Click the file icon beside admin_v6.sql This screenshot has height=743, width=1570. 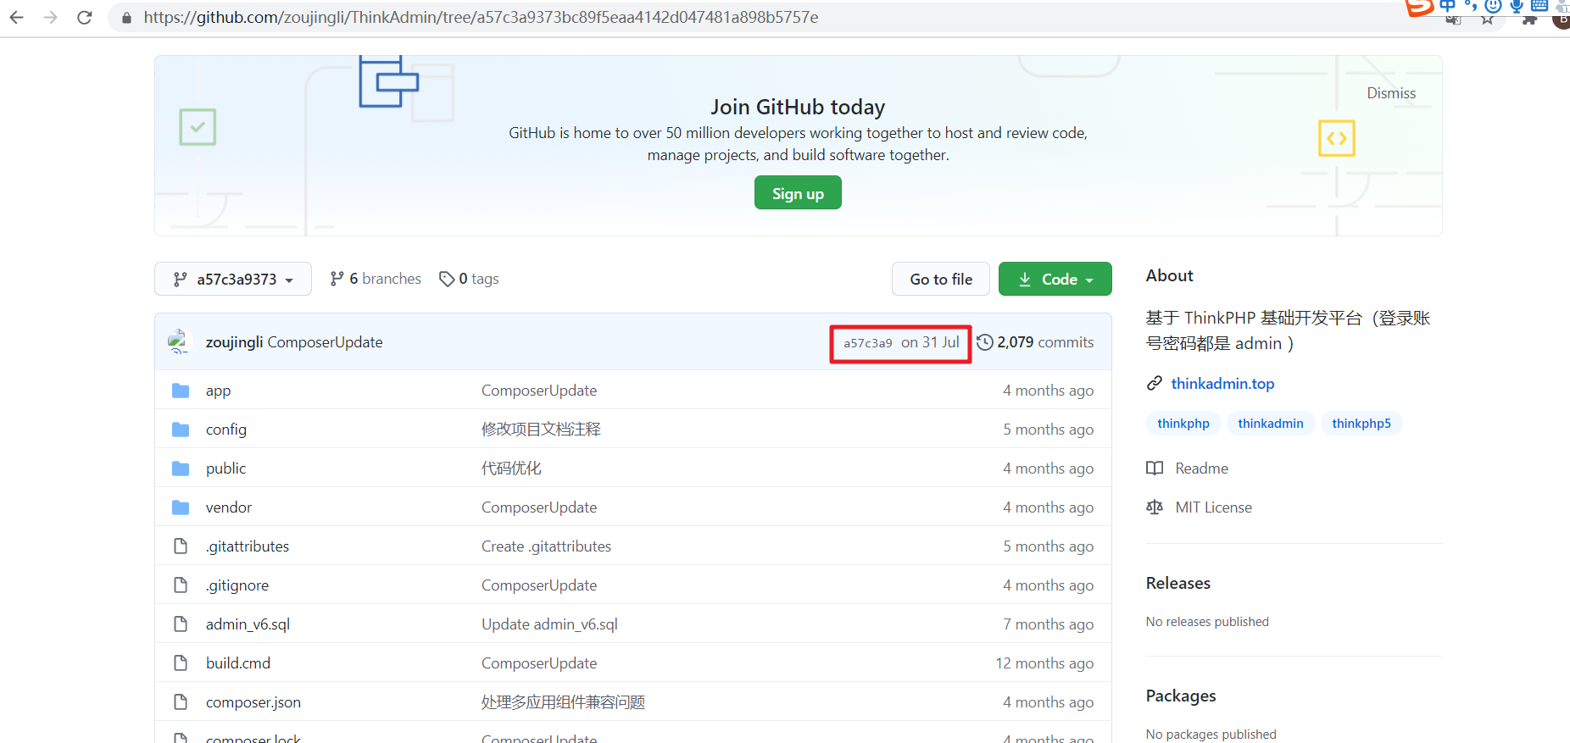click(181, 624)
